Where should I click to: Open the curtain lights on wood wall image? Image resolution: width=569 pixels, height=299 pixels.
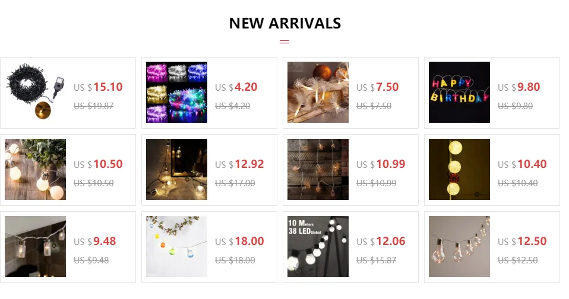pyautogui.click(x=318, y=169)
